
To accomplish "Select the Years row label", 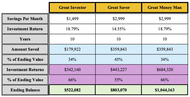I will tap(25, 39).
